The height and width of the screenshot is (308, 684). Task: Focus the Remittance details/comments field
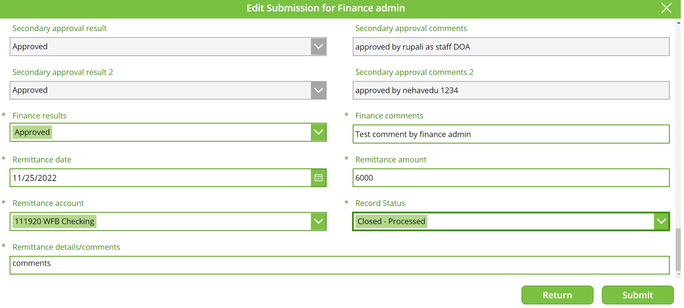pyautogui.click(x=339, y=265)
